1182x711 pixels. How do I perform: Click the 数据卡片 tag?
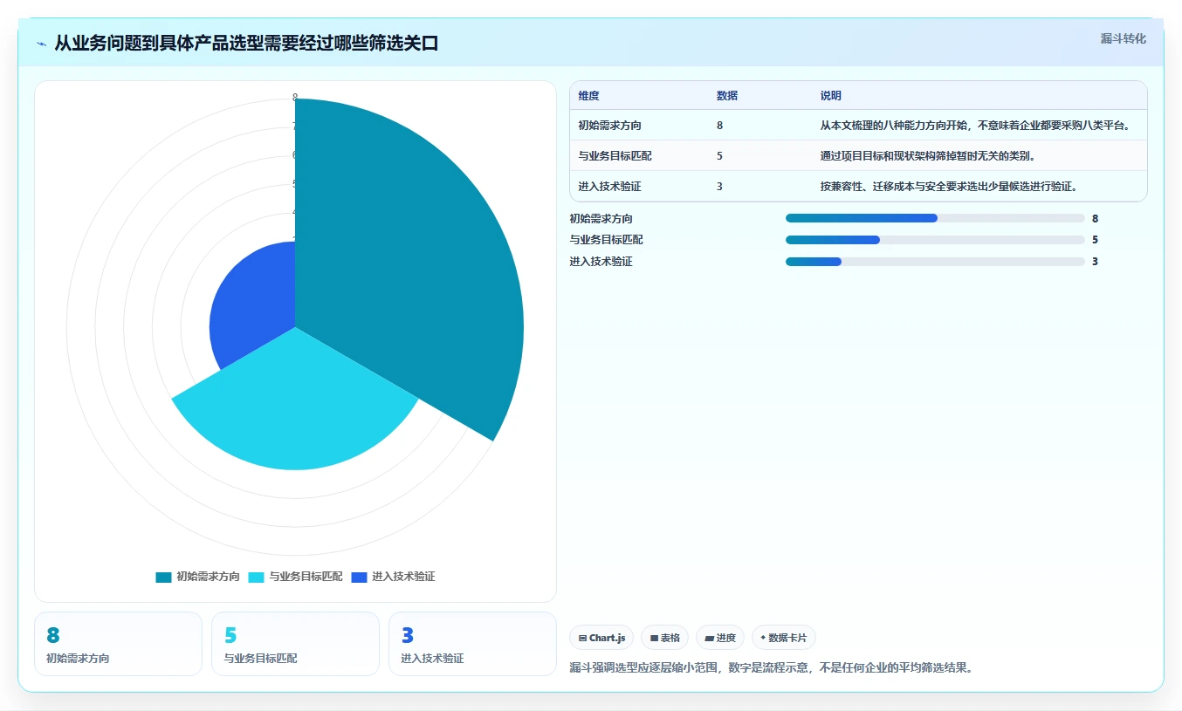[x=783, y=638]
